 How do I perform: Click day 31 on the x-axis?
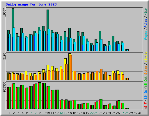click(140, 113)
